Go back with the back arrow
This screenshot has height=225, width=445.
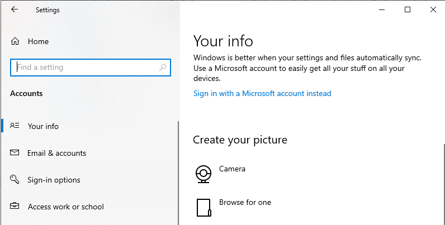click(14, 9)
